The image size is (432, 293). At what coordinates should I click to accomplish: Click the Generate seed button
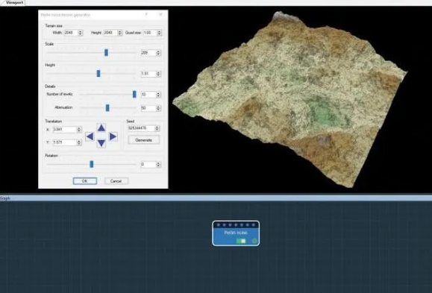pos(144,140)
